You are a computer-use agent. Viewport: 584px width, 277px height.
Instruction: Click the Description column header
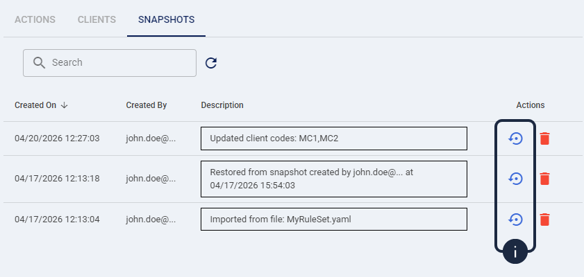pyautogui.click(x=222, y=105)
